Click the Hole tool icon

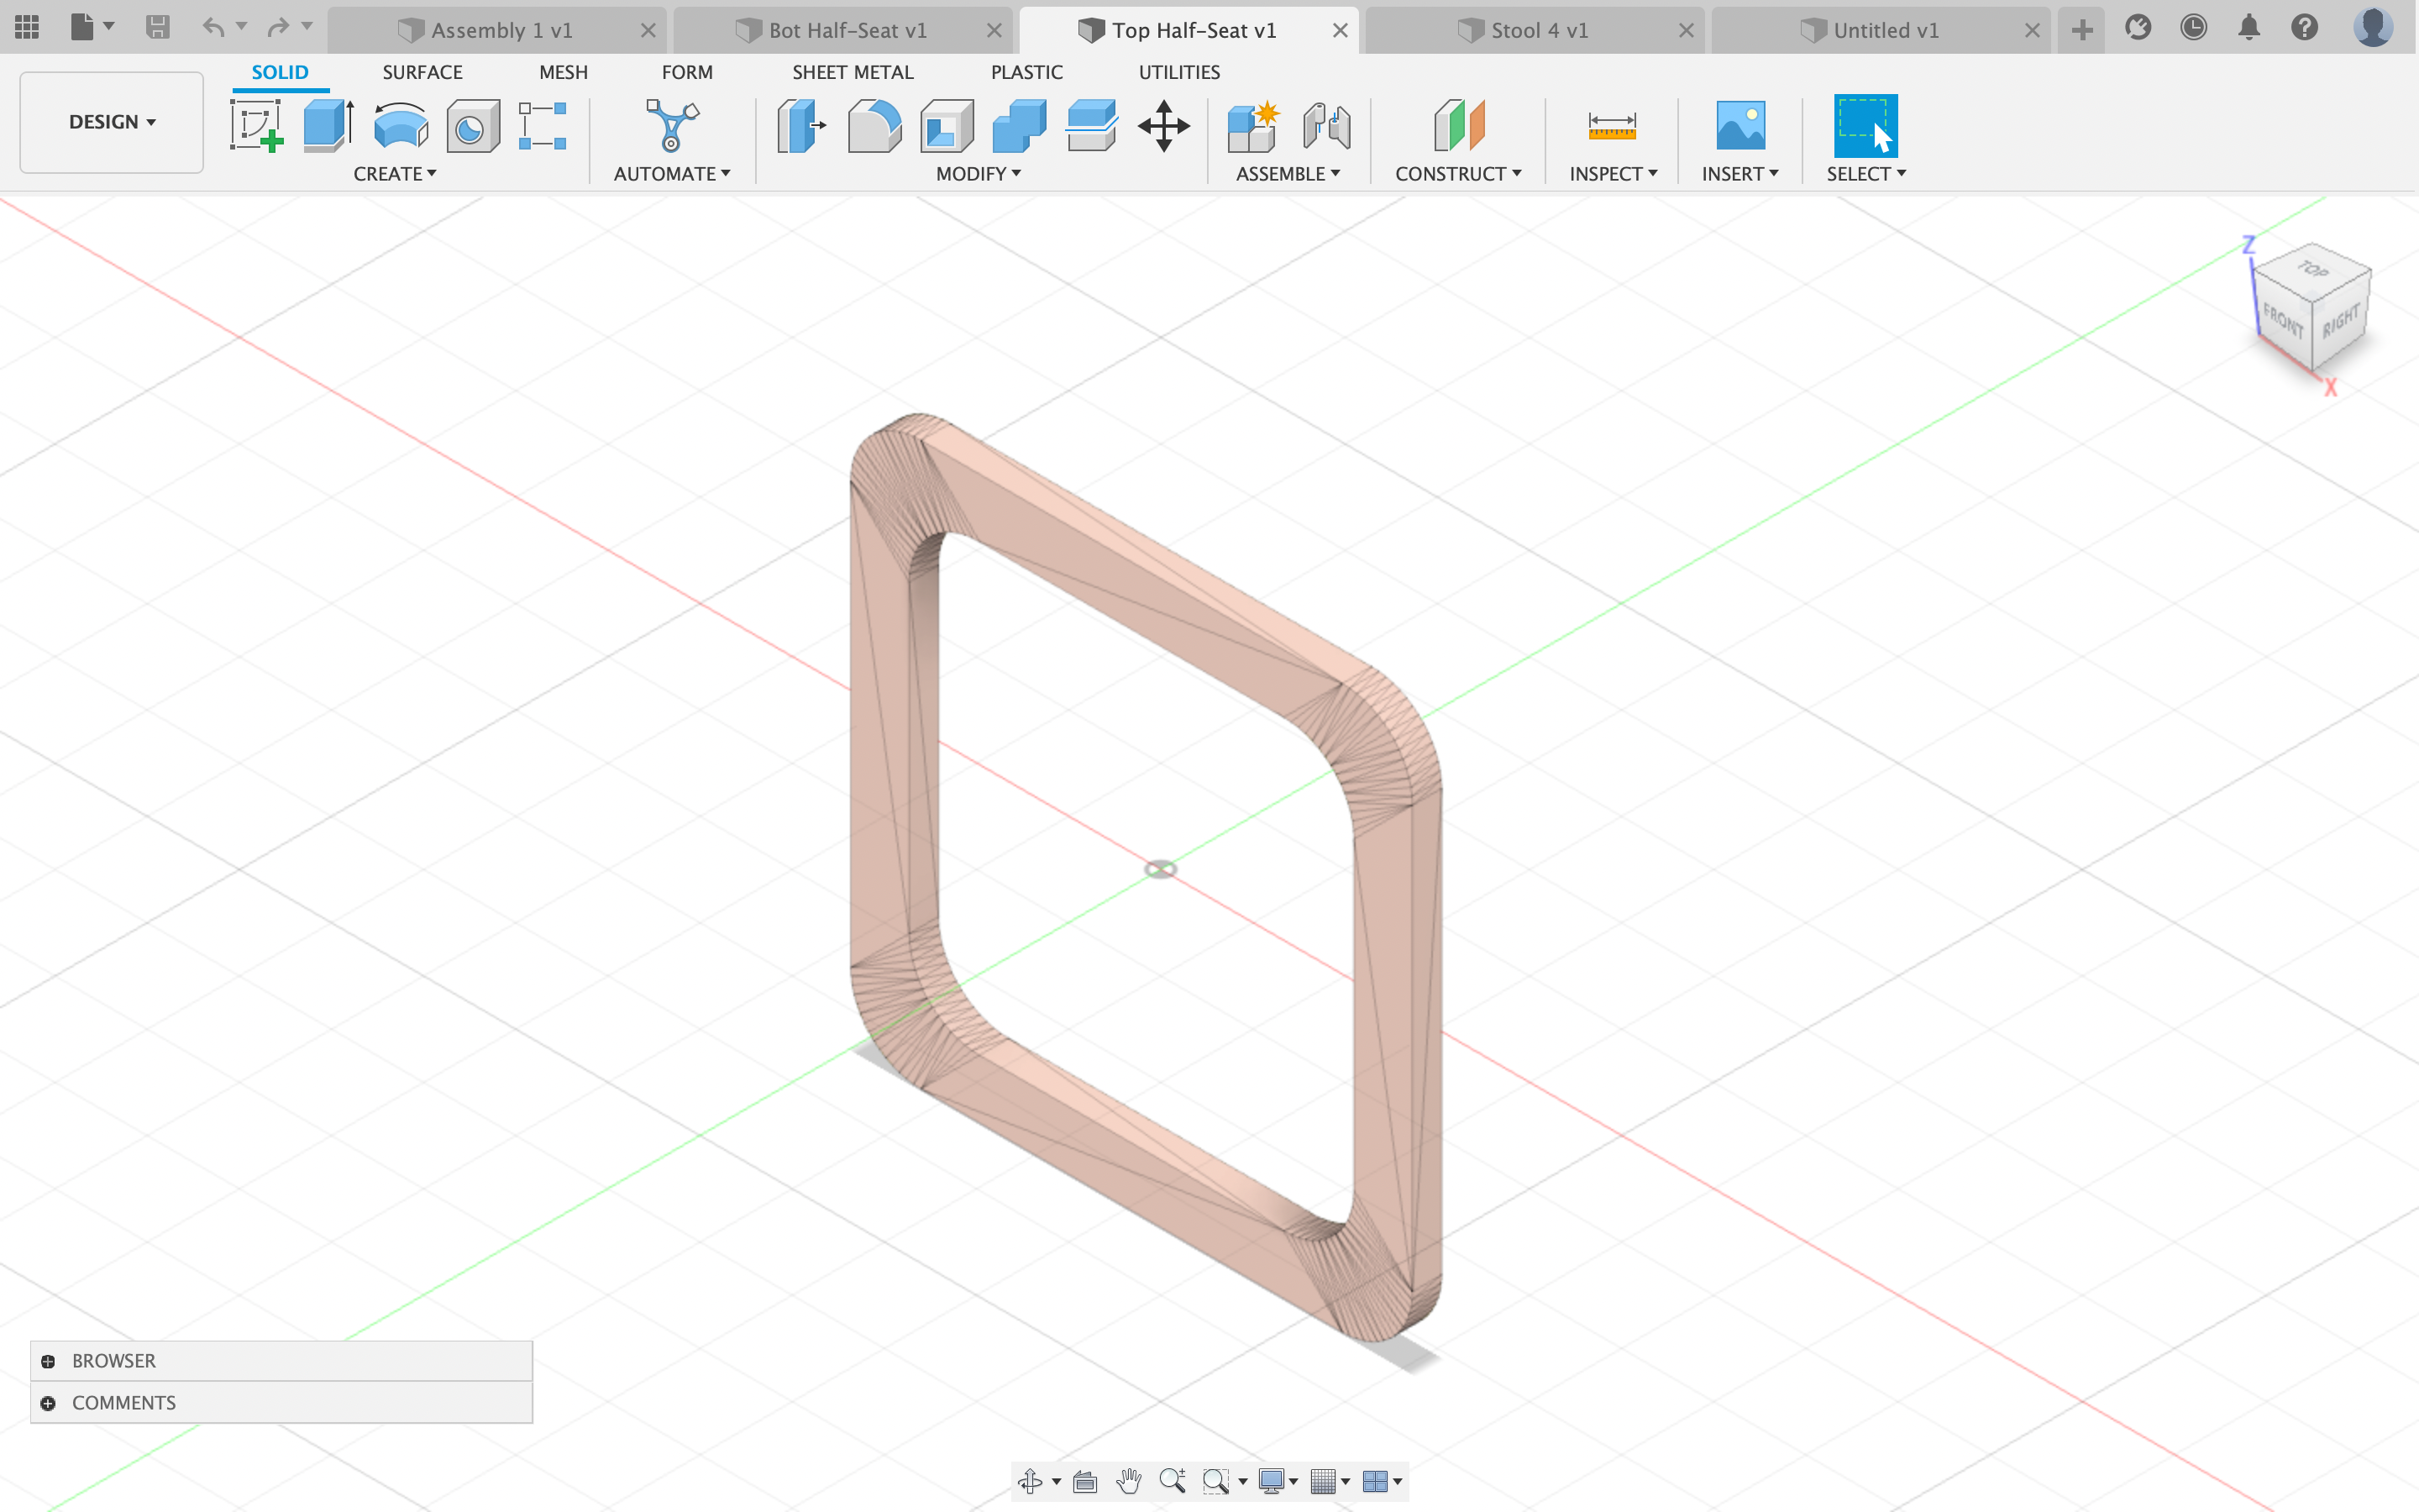pos(472,126)
